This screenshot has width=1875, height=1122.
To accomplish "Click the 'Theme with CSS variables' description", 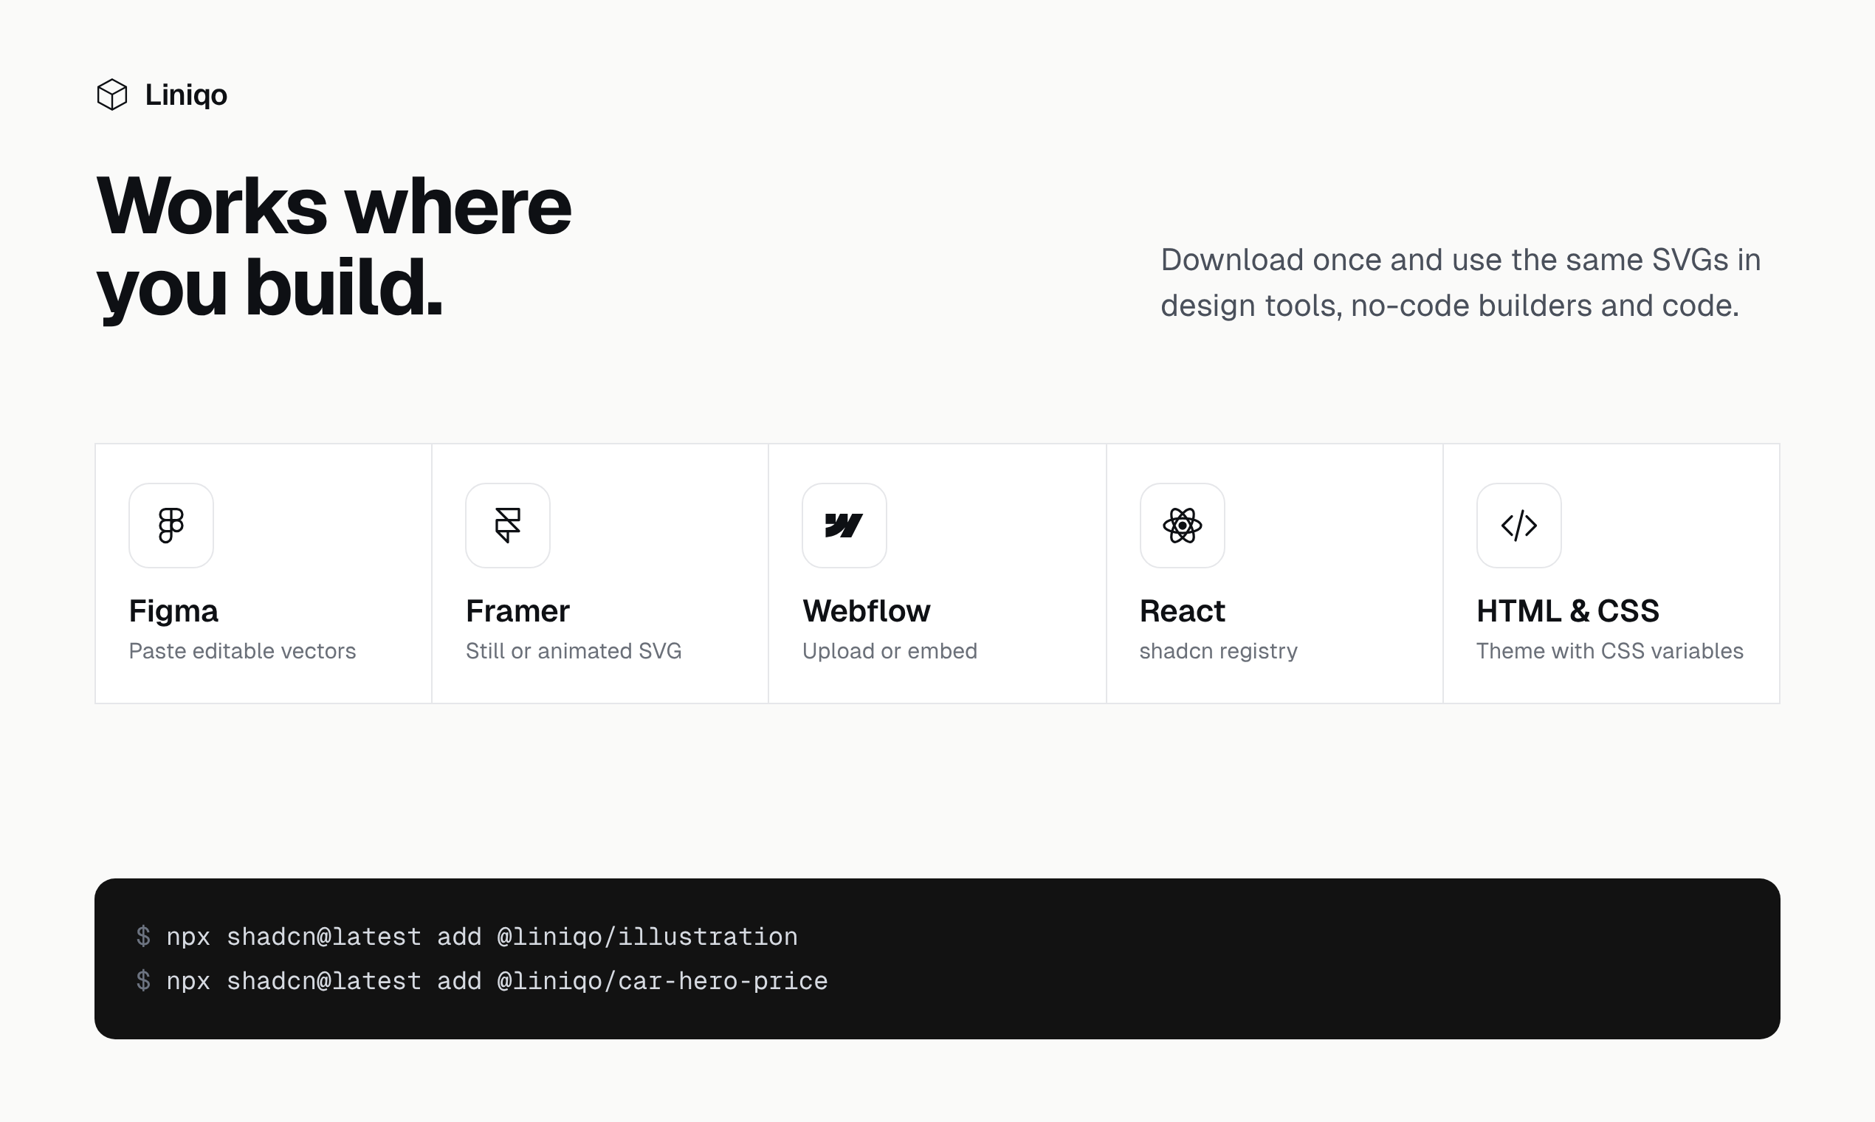I will pyautogui.click(x=1610, y=651).
